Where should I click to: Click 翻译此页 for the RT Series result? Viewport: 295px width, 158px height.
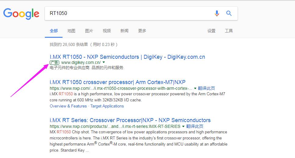coord(195,126)
